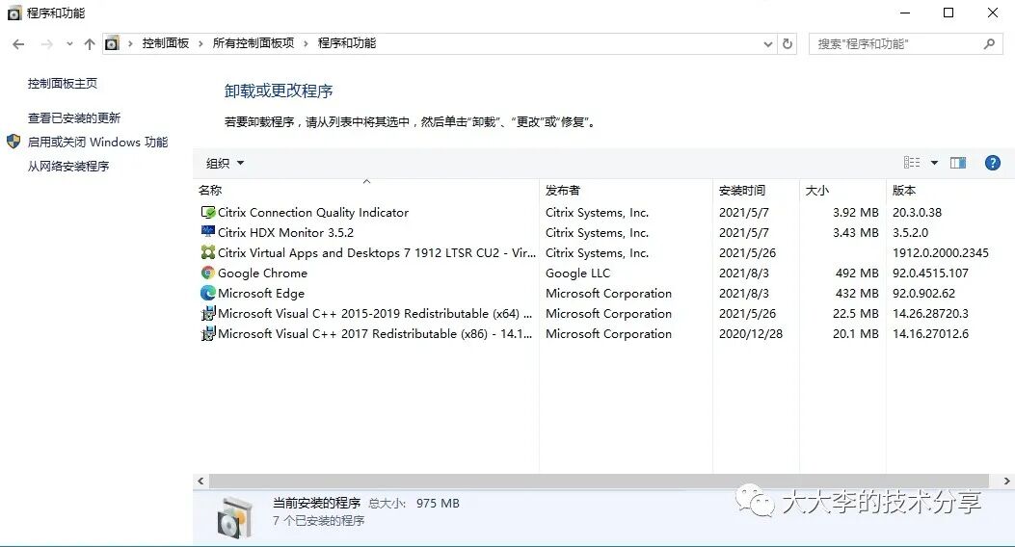Click the Microsoft Edge icon in the list
This screenshot has width=1015, height=547.
[208, 293]
